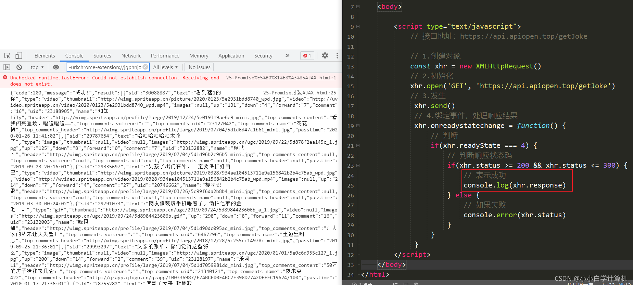This screenshot has height=285, width=633.
Task: Activate the inspect element picker icon
Action: (x=7, y=55)
